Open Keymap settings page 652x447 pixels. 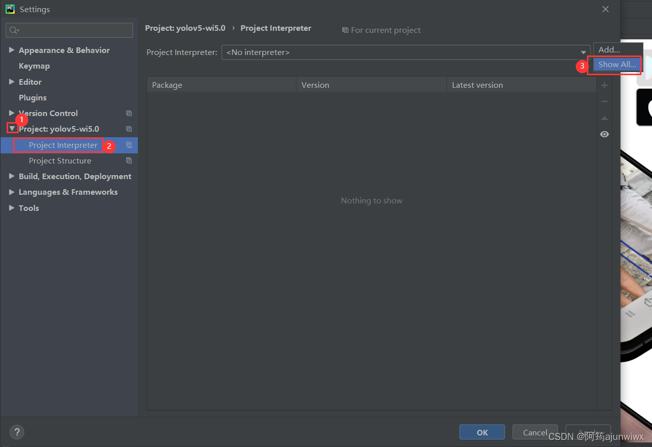[34, 66]
